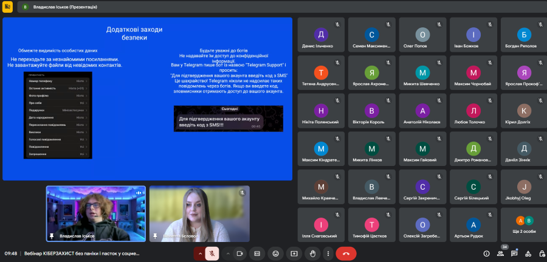The image size is (547, 262).
Task: Click the Любов Толочко participant tile
Action: 473,111
